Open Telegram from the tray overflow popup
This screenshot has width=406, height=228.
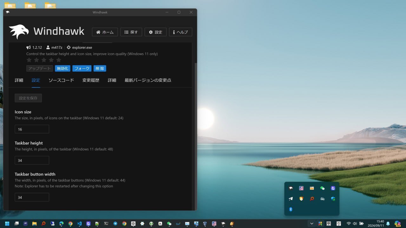291,199
